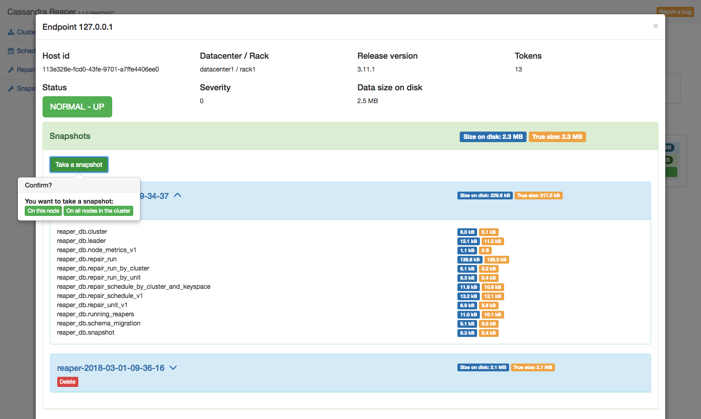Open Snapshot wrench icon in sidebar
This screenshot has height=419, width=701.
point(11,88)
